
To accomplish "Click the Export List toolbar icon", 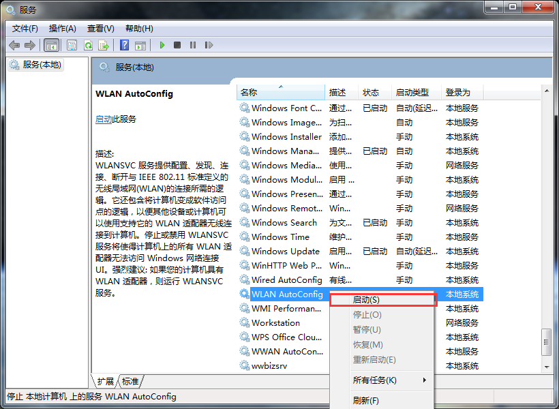I will (104, 45).
